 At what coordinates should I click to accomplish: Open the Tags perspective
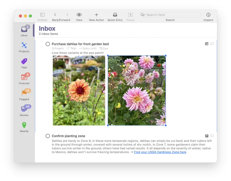(x=24, y=63)
